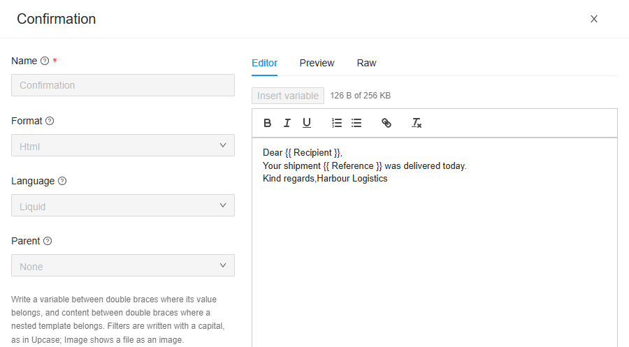Image resolution: width=629 pixels, height=347 pixels.
Task: Insert a numbered list
Action: tap(337, 123)
